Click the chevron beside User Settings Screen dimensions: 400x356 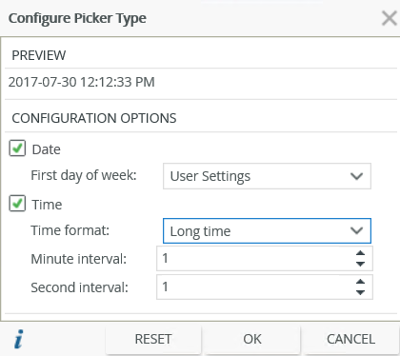pyautogui.click(x=356, y=176)
